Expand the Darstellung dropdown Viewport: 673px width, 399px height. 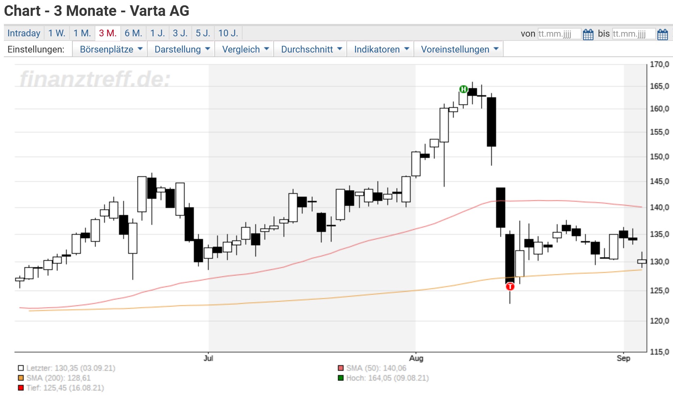[x=181, y=49]
